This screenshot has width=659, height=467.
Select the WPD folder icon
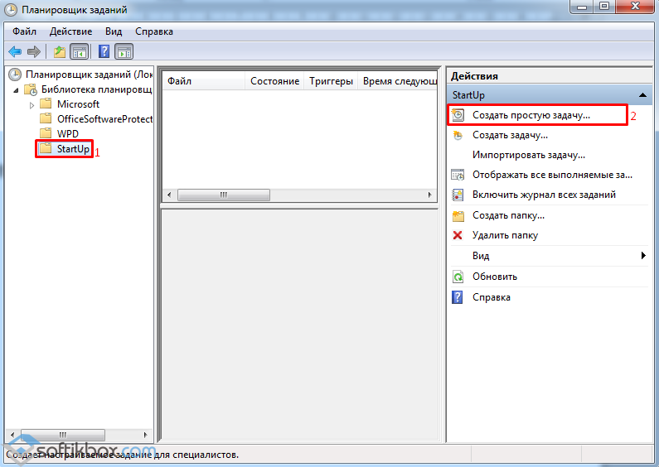point(46,134)
